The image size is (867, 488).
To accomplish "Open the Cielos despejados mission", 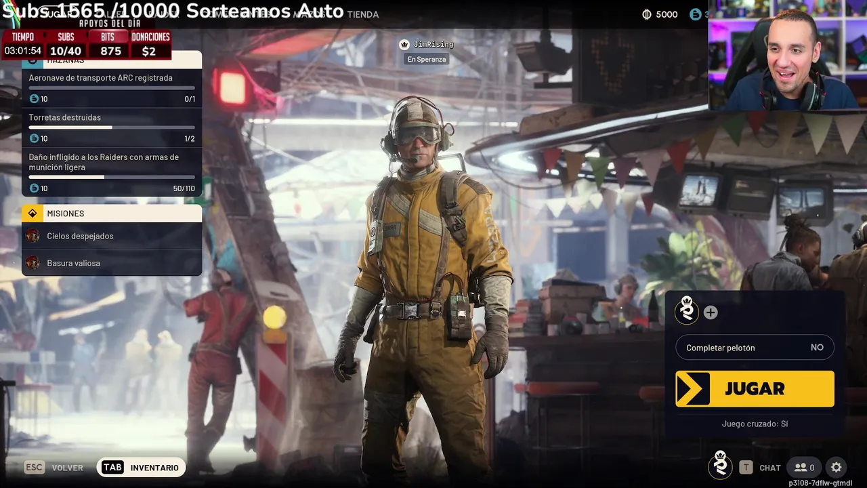I will click(x=112, y=236).
